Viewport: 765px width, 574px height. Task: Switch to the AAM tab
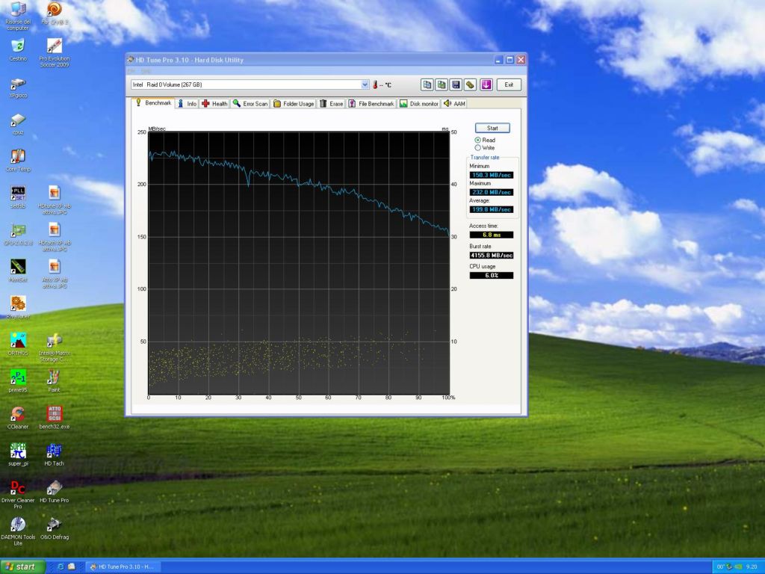pos(454,103)
